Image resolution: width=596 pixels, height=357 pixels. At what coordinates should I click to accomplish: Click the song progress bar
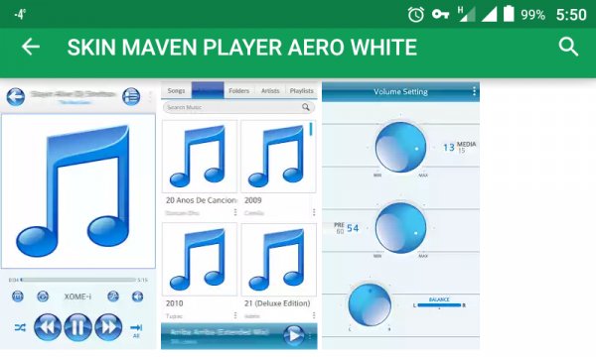coord(77,280)
